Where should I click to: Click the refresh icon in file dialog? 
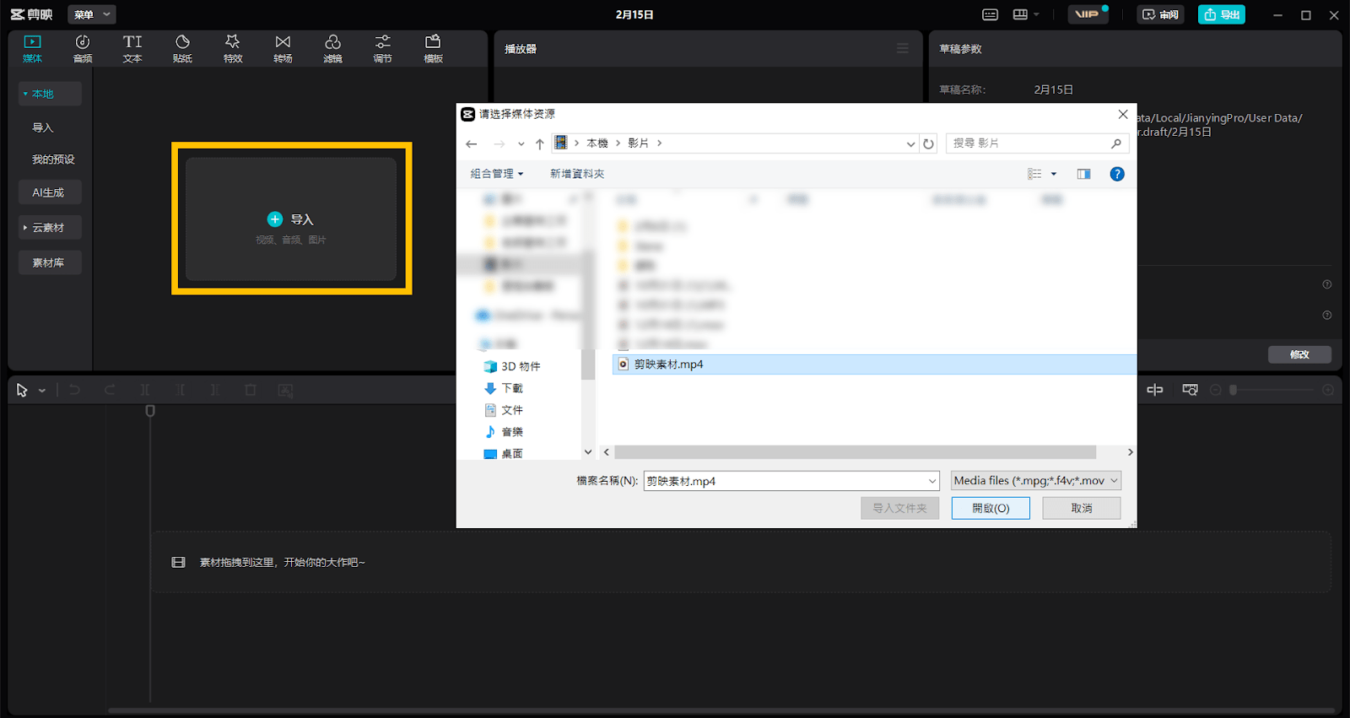(929, 144)
